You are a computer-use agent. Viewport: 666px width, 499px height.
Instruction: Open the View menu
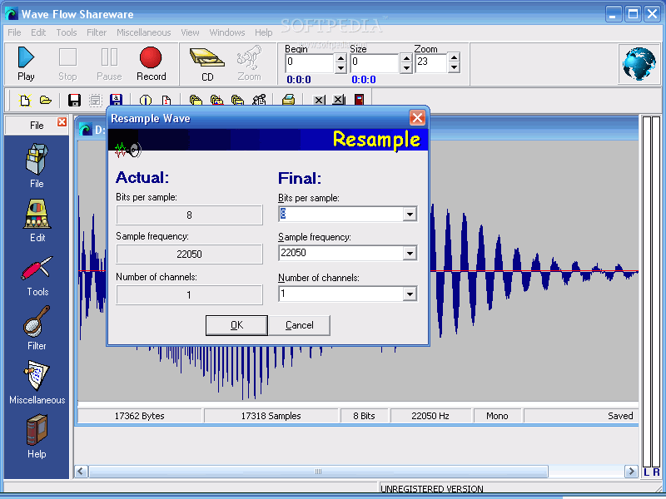click(x=190, y=32)
